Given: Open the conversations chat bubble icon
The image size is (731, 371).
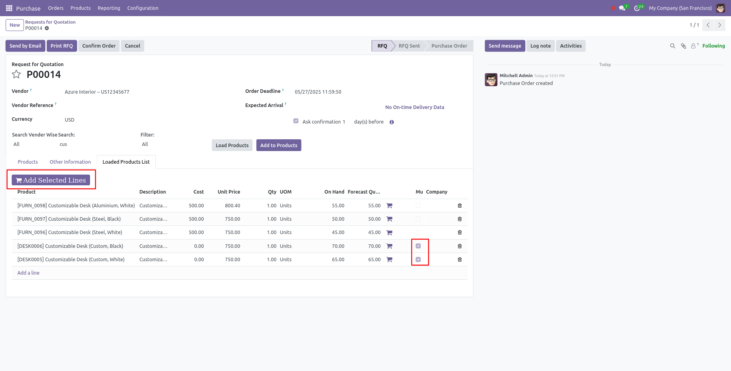Looking at the screenshot, I should (x=622, y=8).
